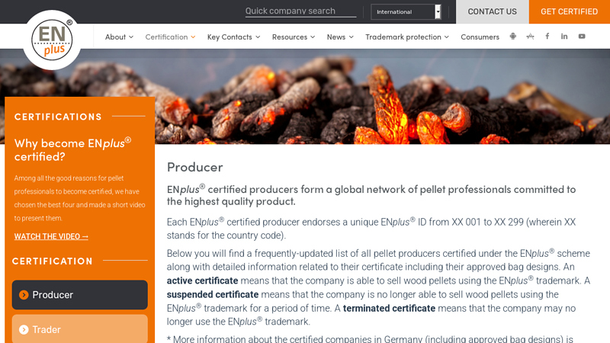Open the Android app icon link

513,37
